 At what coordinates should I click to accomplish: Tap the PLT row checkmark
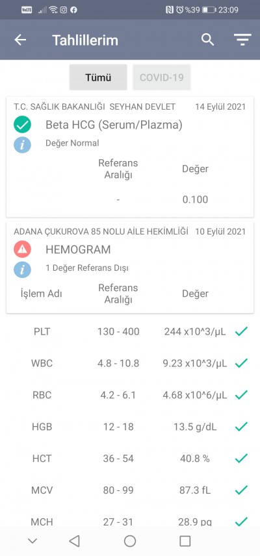tap(241, 331)
